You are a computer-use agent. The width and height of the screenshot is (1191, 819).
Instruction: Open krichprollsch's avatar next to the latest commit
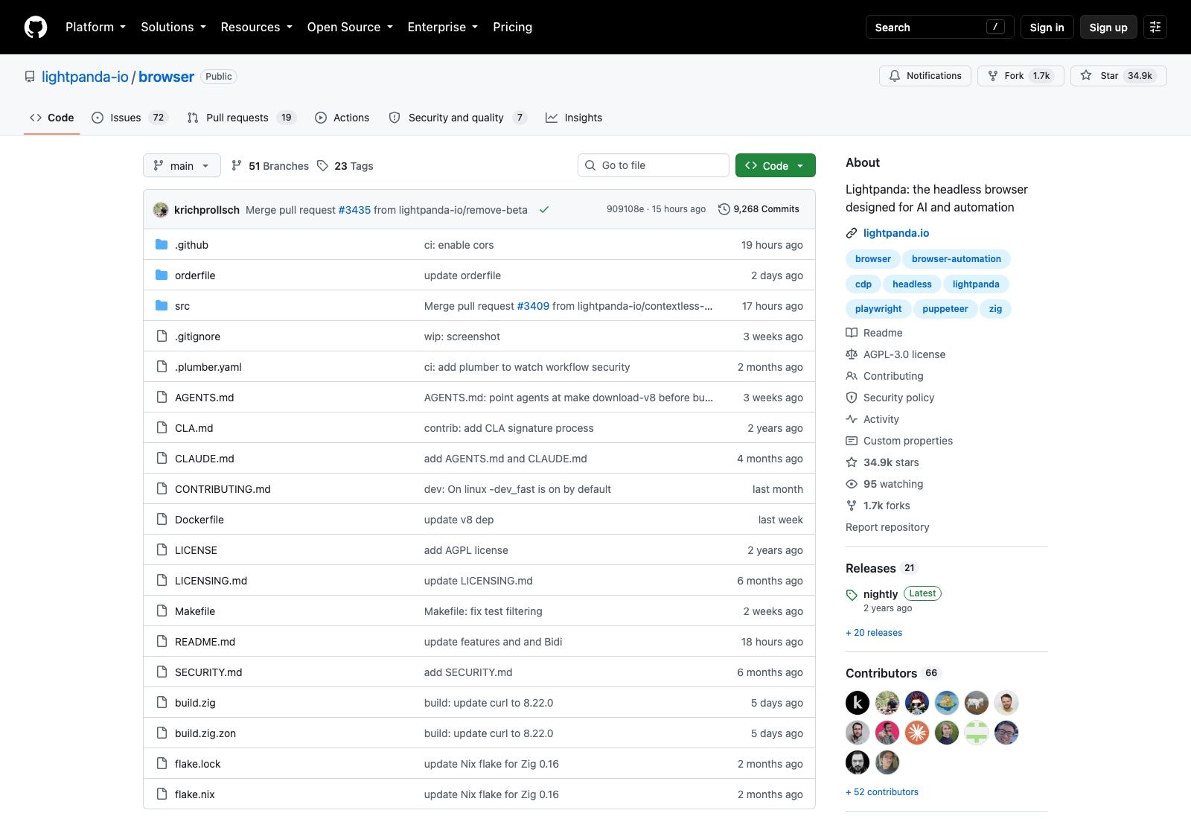161,210
